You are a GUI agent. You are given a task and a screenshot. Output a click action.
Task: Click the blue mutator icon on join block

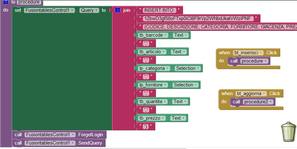point(118,10)
